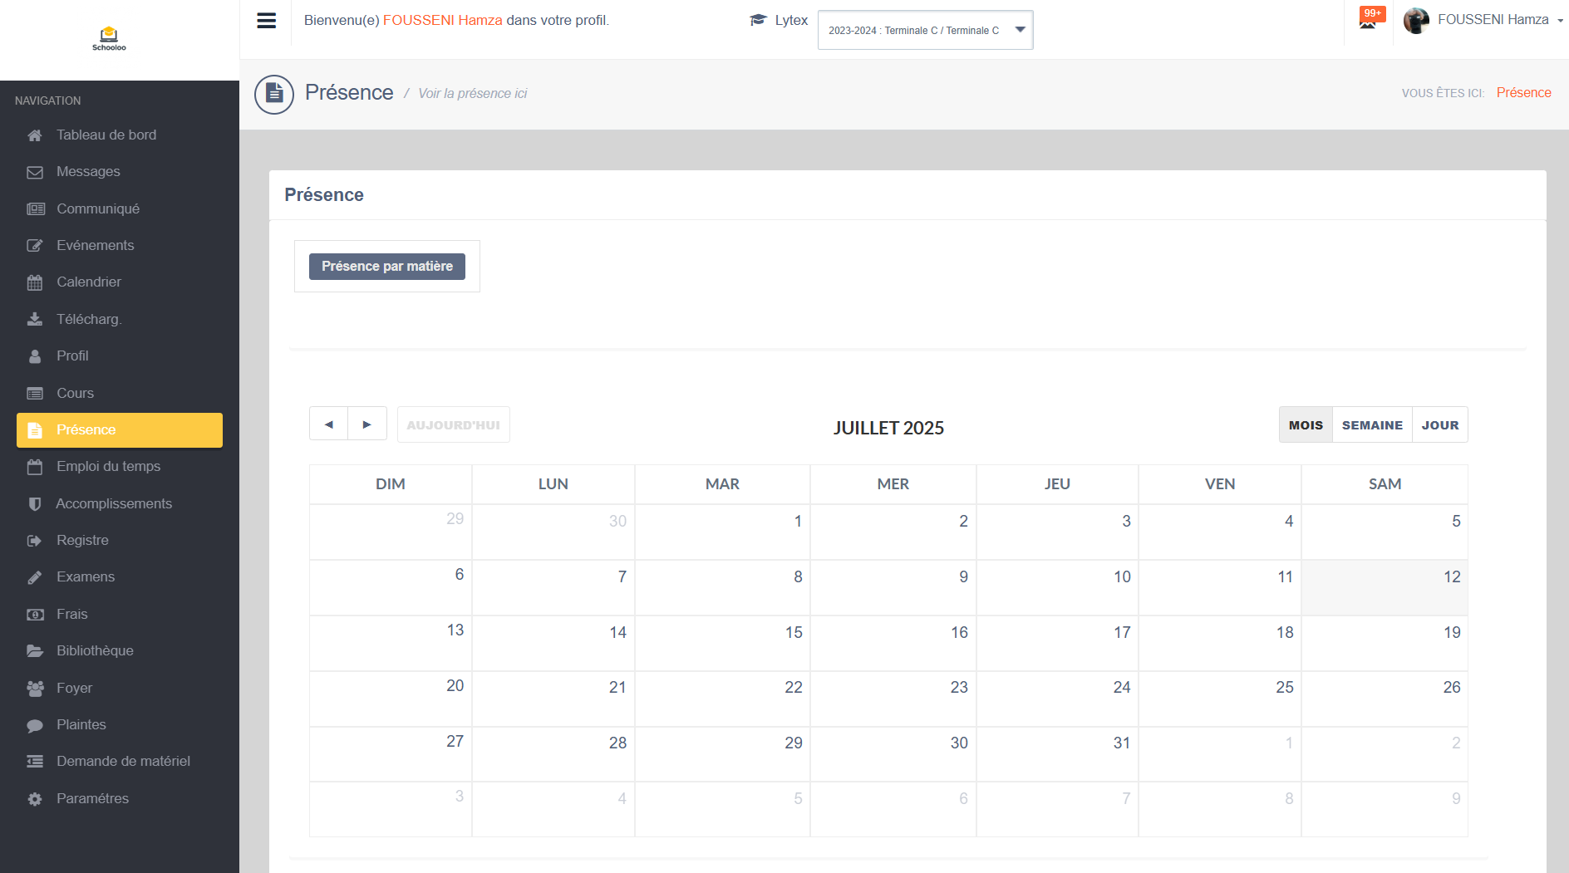Go to the next month arrow

click(367, 424)
